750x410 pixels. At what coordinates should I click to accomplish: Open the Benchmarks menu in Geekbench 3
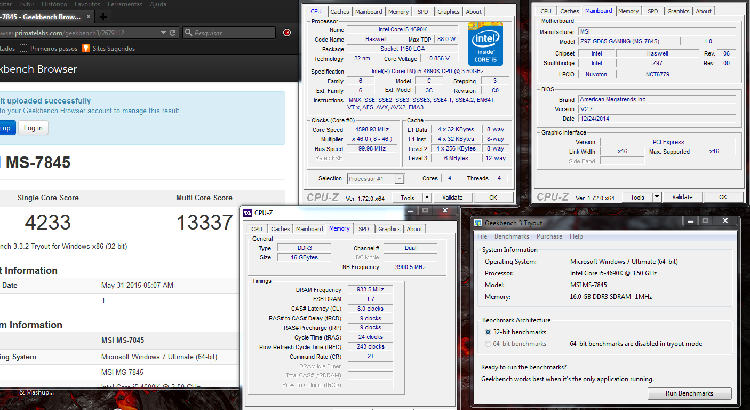[x=512, y=236]
